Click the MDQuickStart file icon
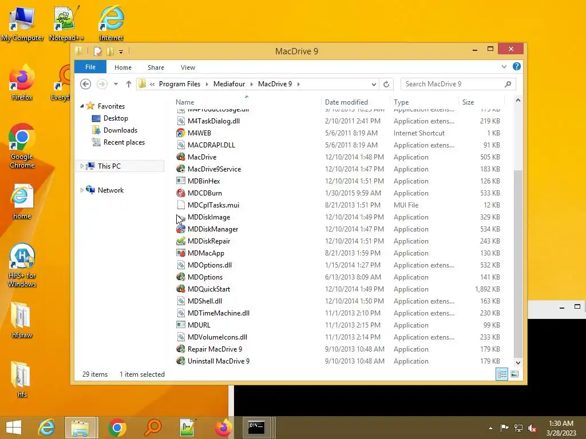Image resolution: width=586 pixels, height=439 pixels. (x=180, y=289)
